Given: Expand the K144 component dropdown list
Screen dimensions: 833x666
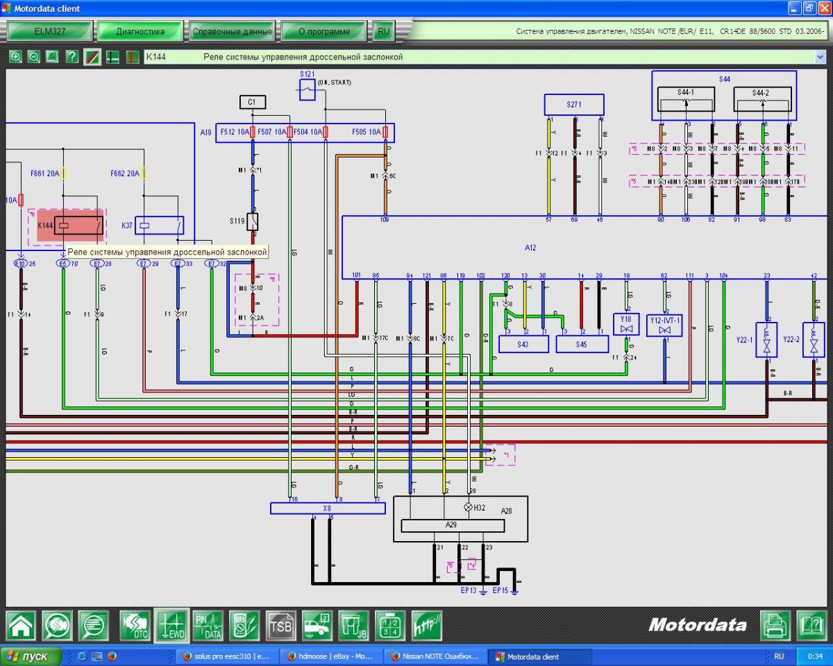Looking at the screenshot, I should [820, 57].
